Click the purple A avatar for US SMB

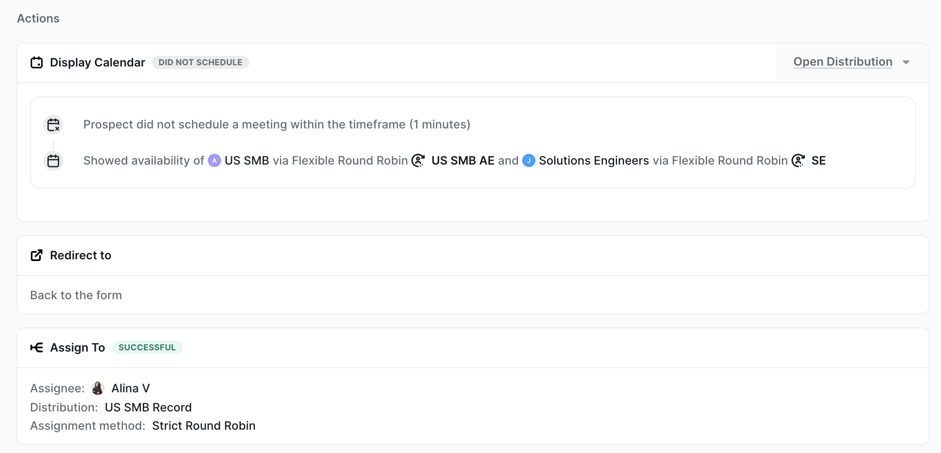point(214,160)
